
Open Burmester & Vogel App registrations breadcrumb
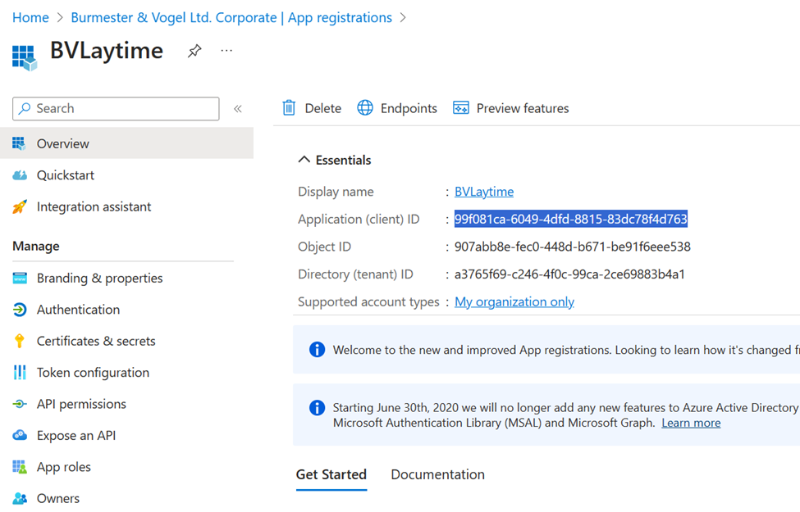click(x=231, y=17)
